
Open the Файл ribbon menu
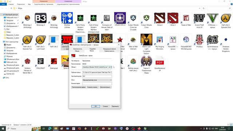3,4
